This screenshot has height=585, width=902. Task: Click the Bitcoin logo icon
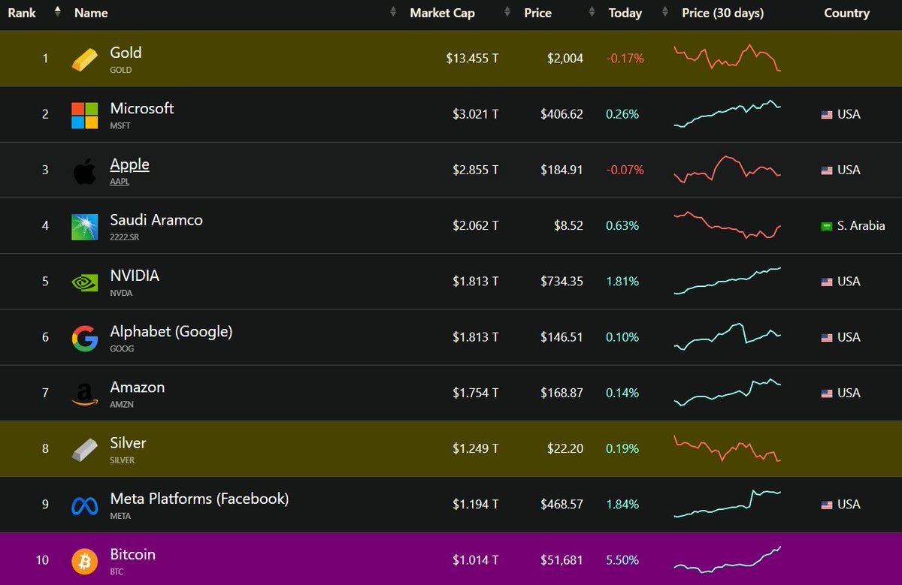[x=85, y=562]
